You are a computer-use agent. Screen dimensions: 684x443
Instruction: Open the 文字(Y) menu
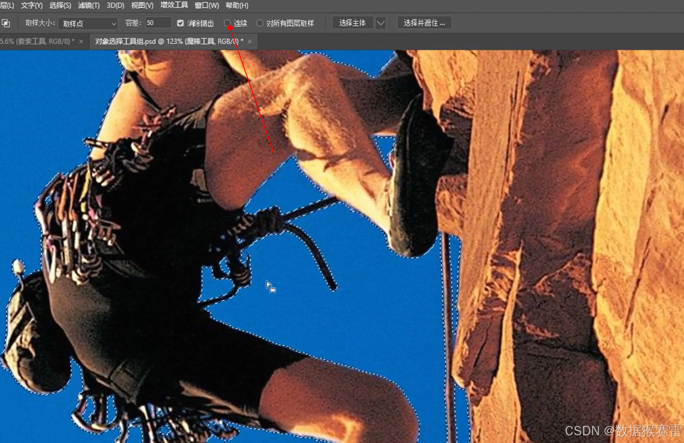click(x=31, y=5)
